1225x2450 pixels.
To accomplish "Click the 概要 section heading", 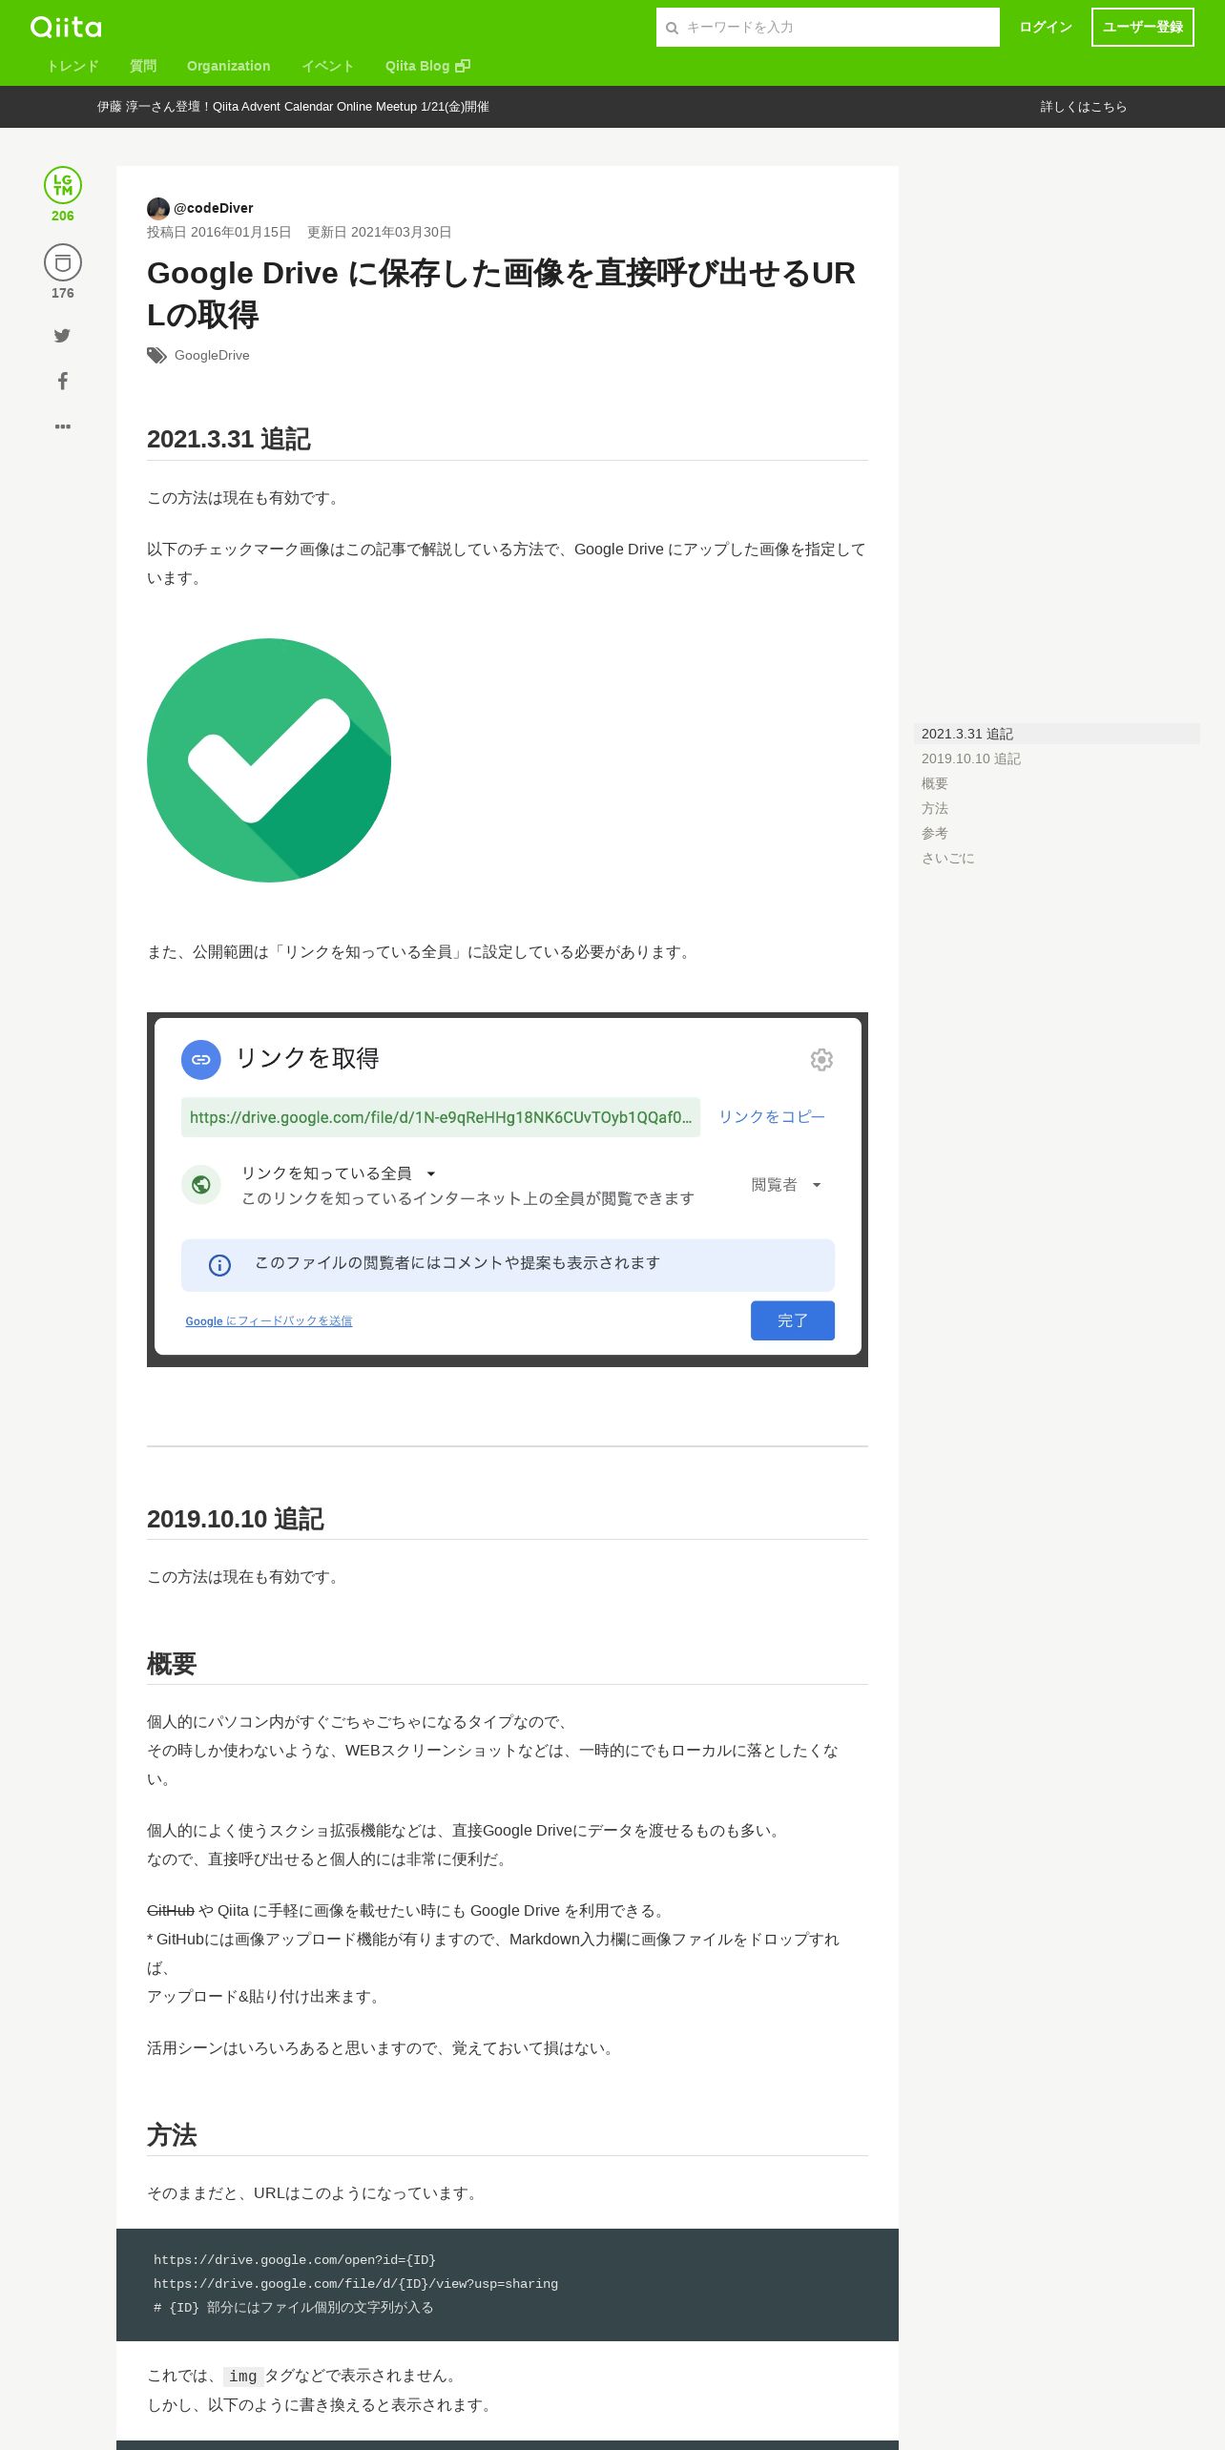I will coord(172,1664).
